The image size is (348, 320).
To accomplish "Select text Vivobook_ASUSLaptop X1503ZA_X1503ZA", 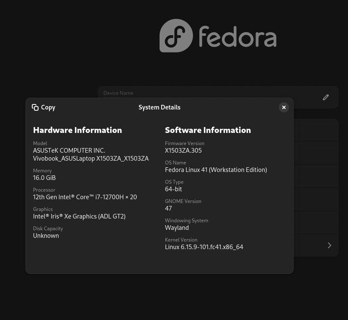I will tap(91, 159).
